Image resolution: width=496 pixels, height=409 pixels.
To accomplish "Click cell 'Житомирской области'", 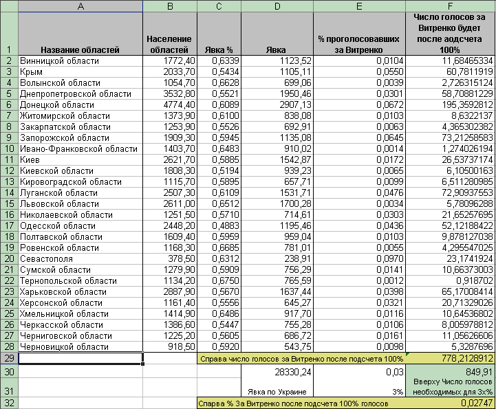I will [x=80, y=115].
